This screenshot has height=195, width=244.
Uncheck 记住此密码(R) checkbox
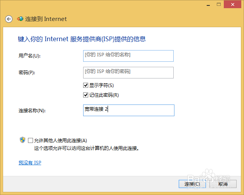pyautogui.click(x=85, y=95)
